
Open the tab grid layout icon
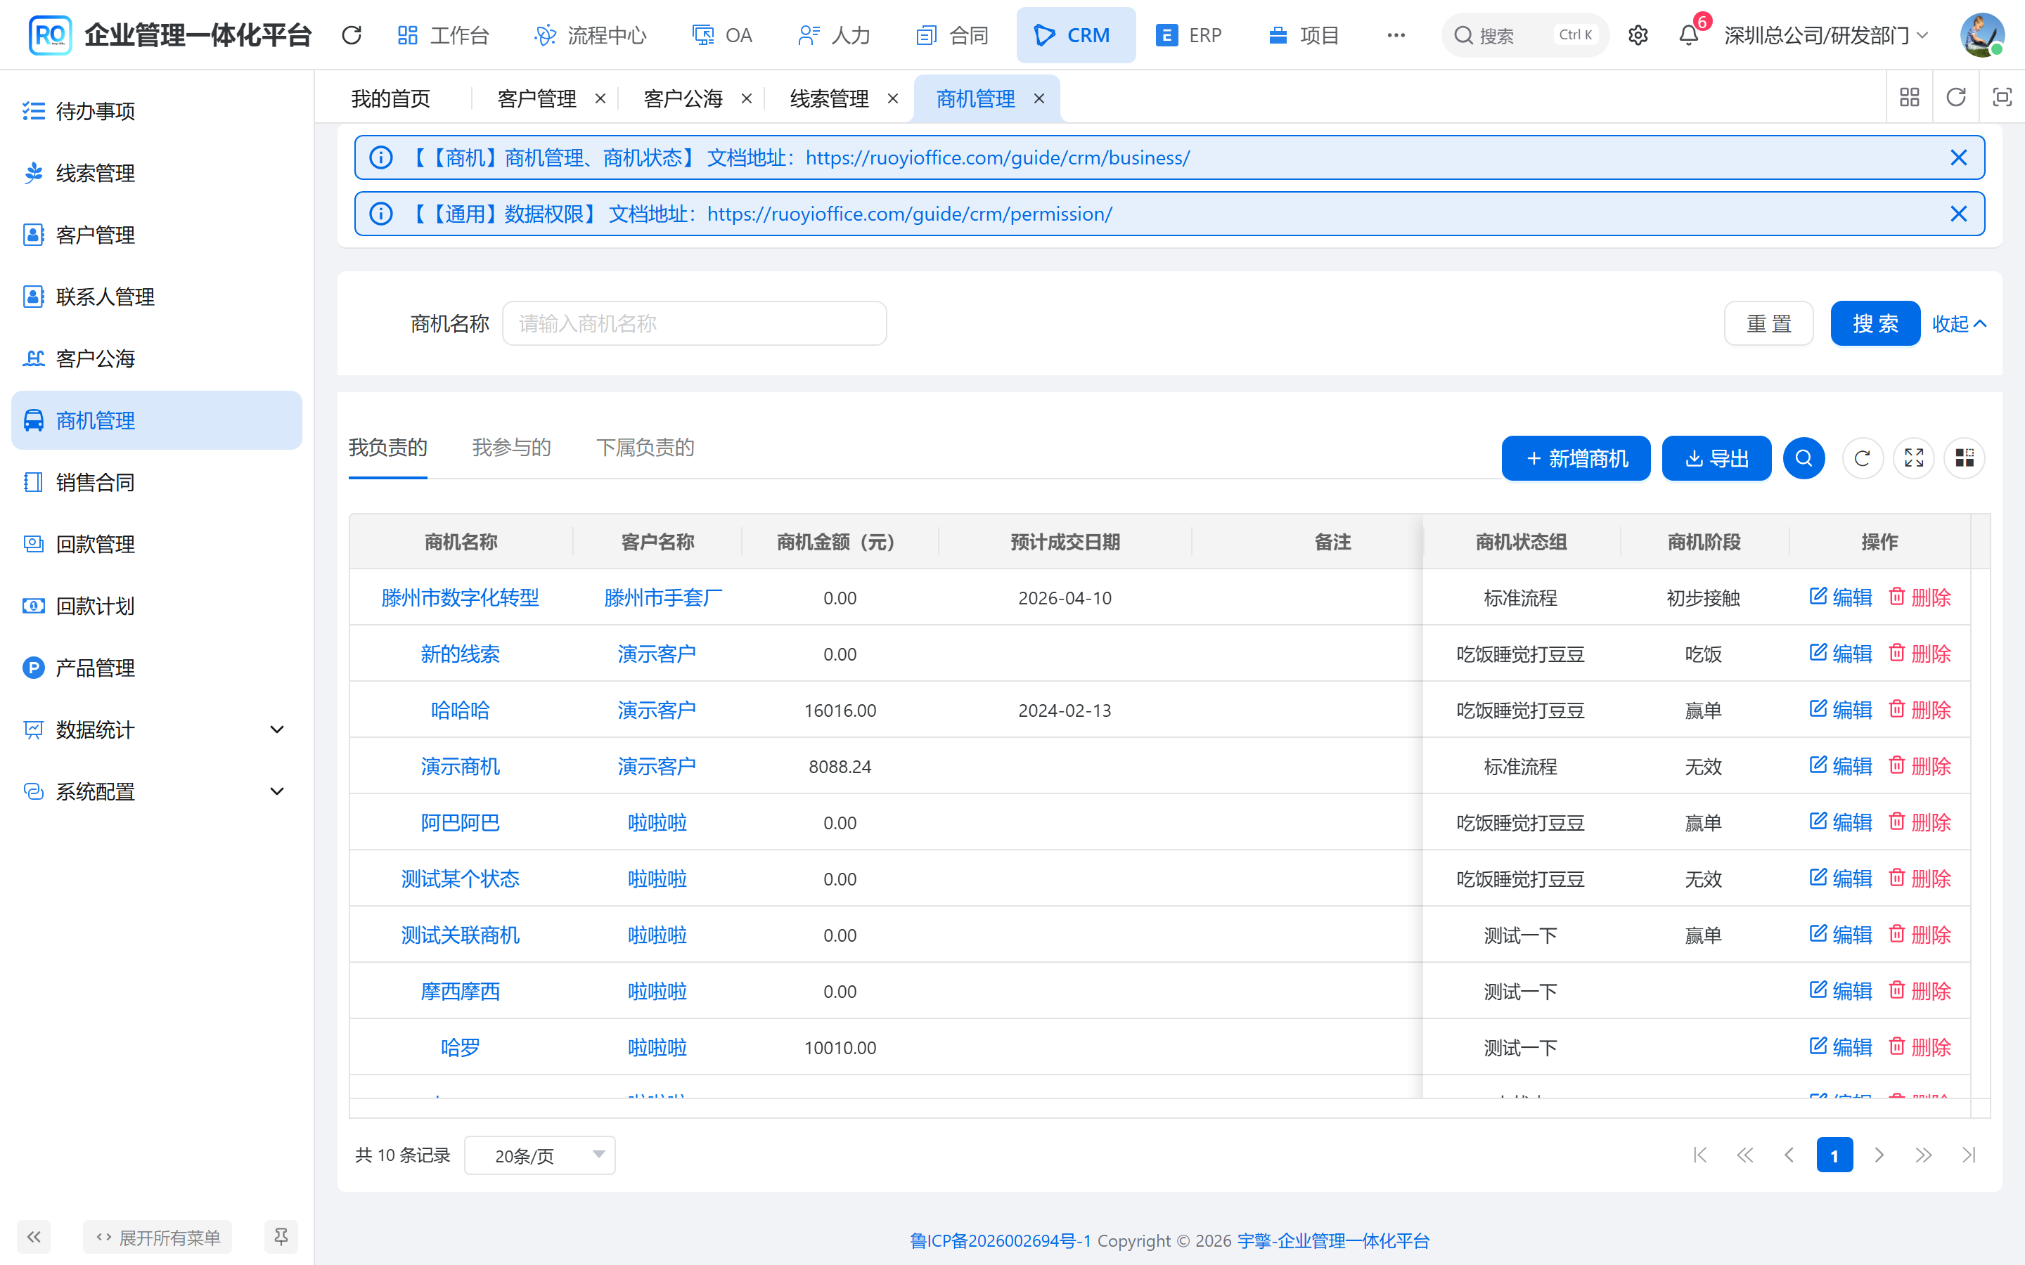[1910, 98]
